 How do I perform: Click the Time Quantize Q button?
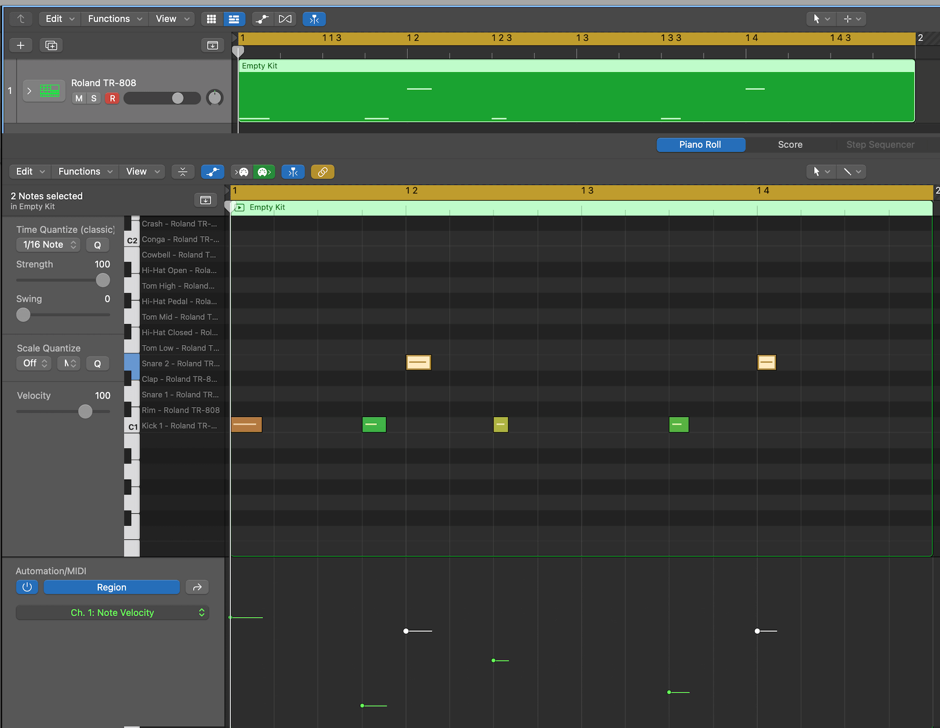click(x=98, y=245)
